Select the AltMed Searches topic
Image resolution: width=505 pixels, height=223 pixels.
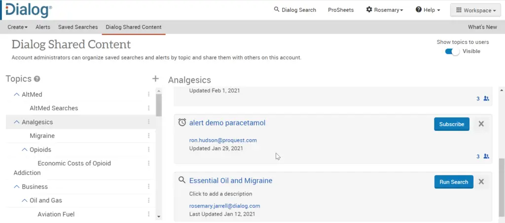click(x=54, y=108)
